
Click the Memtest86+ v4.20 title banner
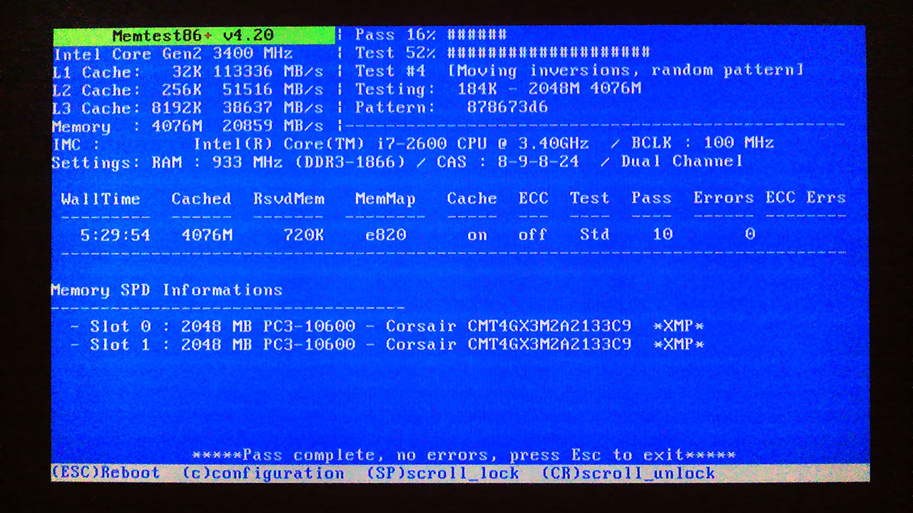[x=194, y=35]
